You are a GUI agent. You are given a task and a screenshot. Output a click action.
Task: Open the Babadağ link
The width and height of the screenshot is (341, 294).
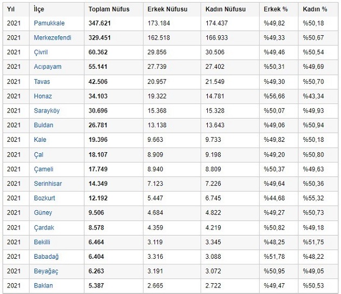coord(47,257)
